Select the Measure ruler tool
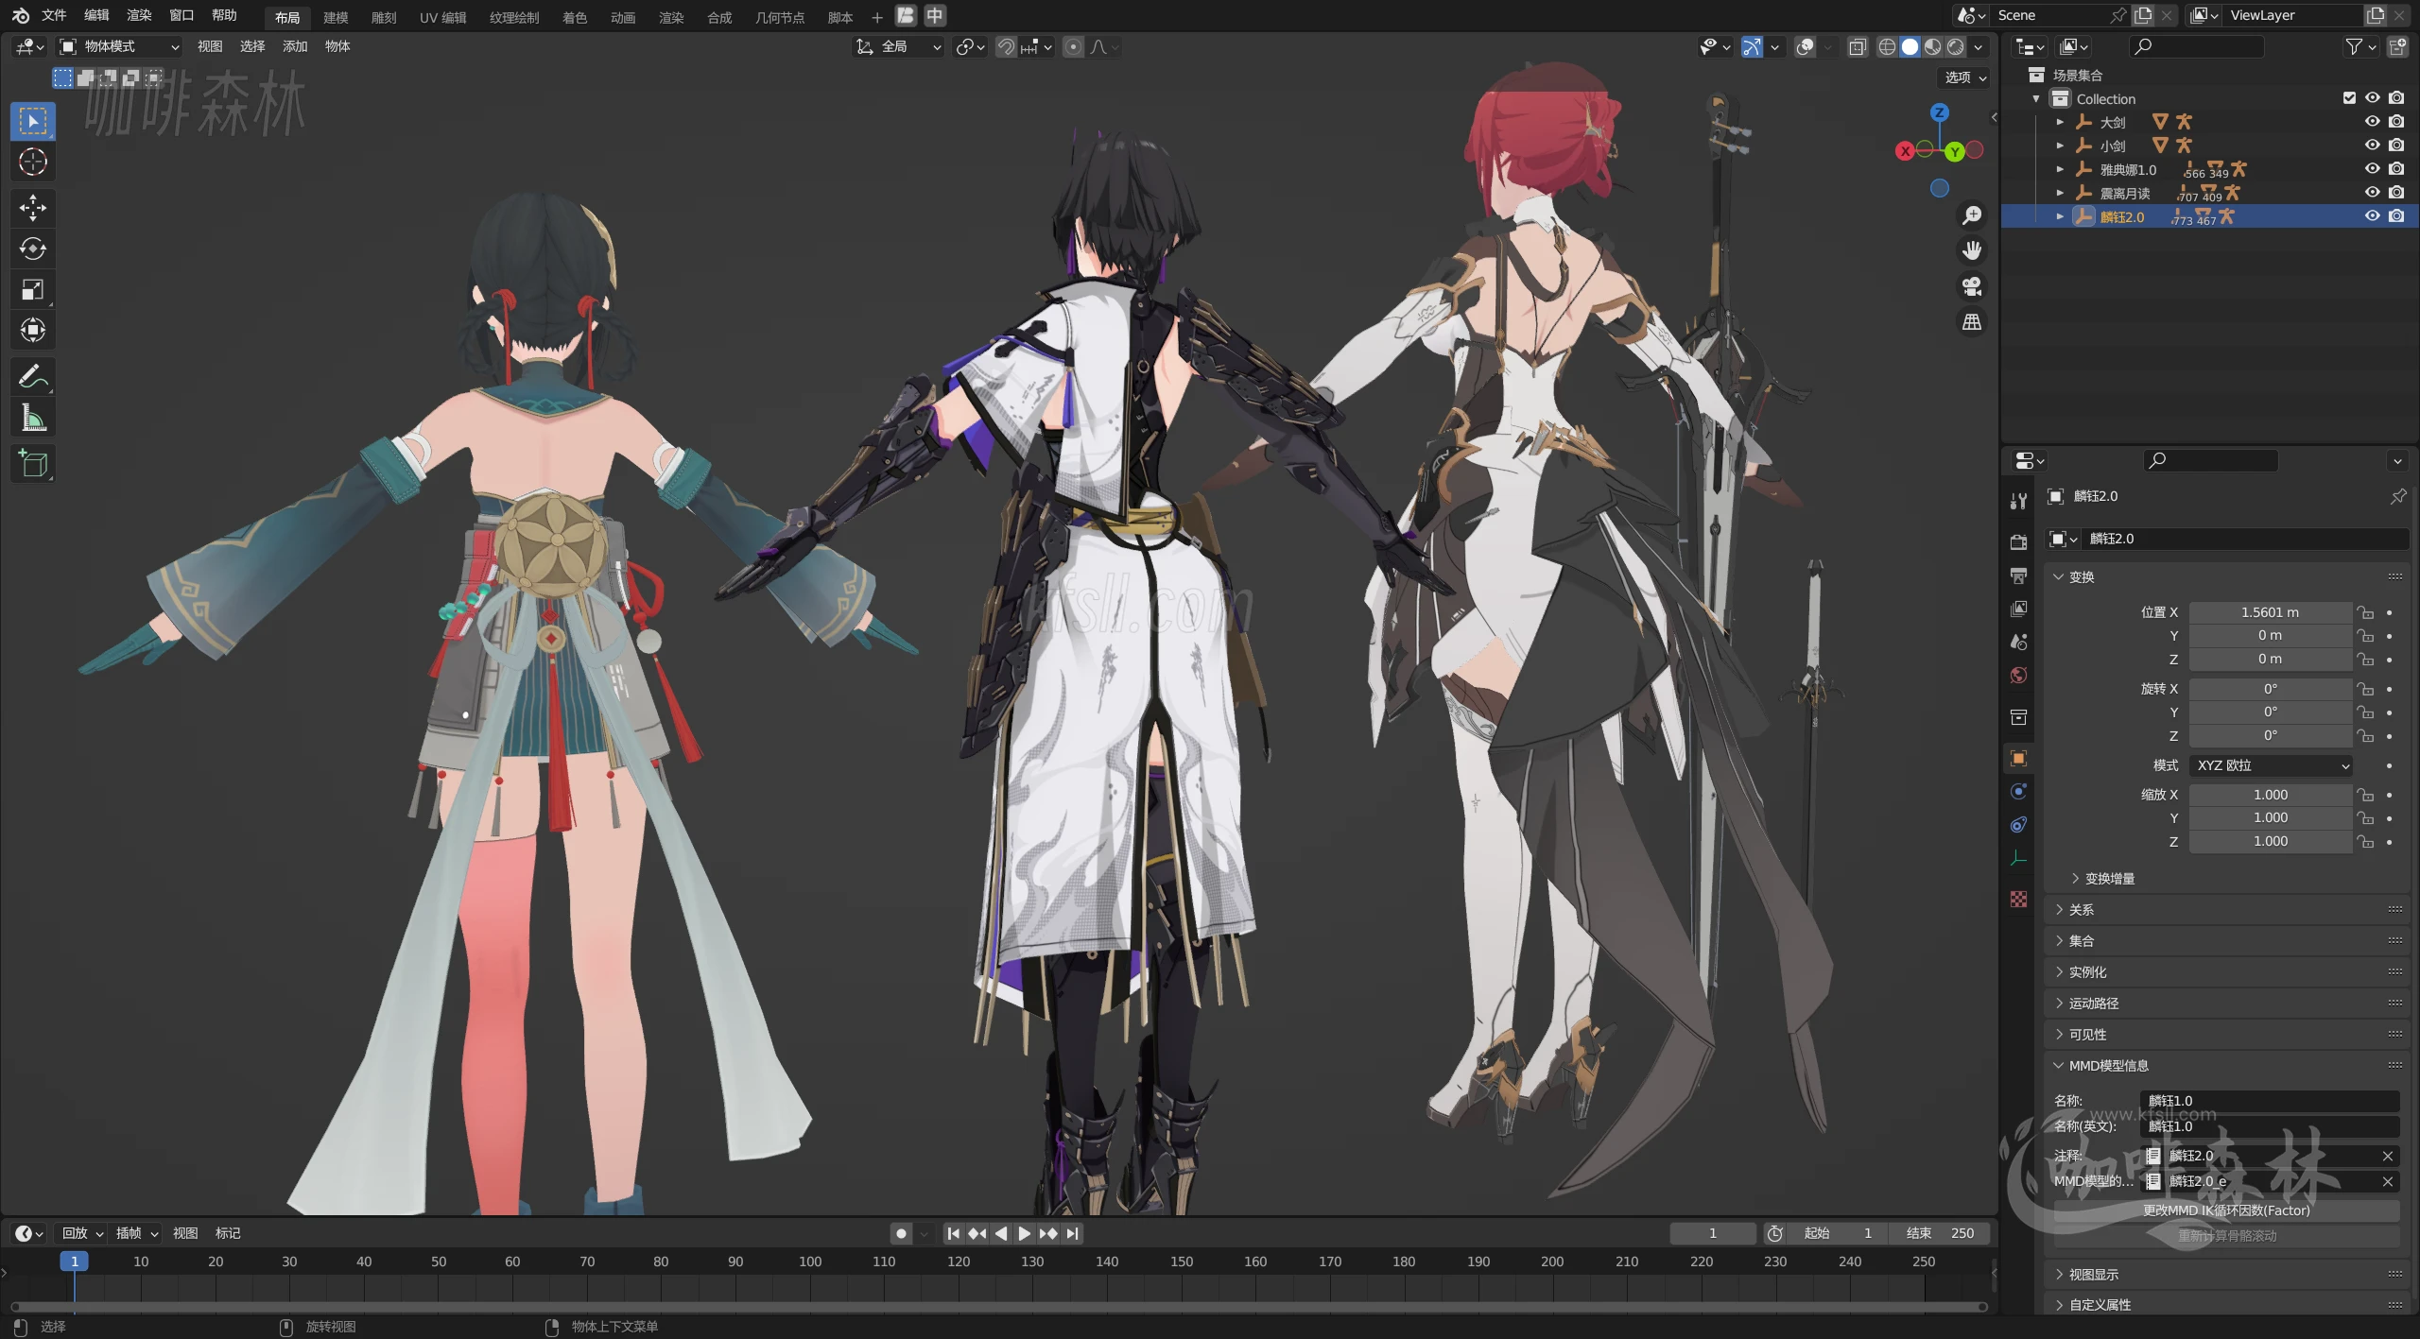The height and width of the screenshot is (1339, 2420). click(x=33, y=418)
